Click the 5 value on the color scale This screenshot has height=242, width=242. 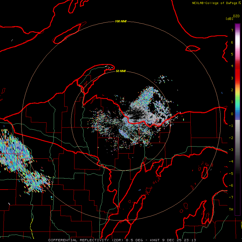(x=232, y=54)
